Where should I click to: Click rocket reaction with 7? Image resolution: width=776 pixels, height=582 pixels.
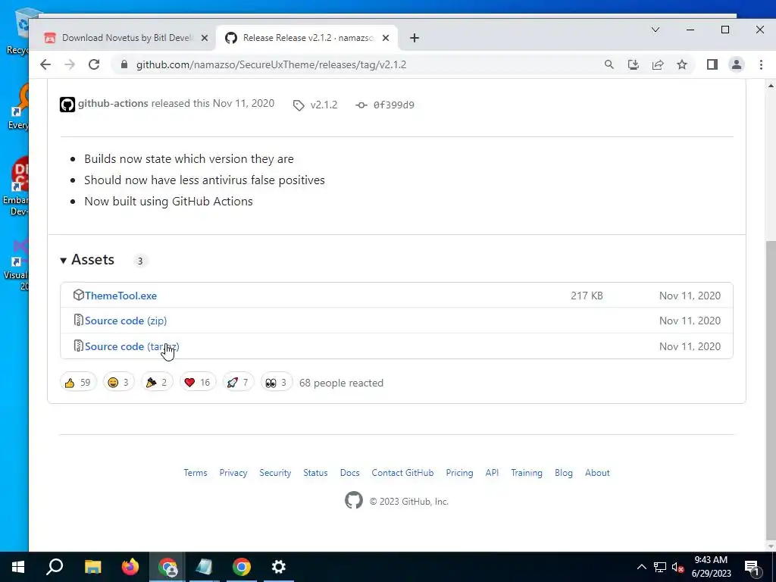point(238,383)
